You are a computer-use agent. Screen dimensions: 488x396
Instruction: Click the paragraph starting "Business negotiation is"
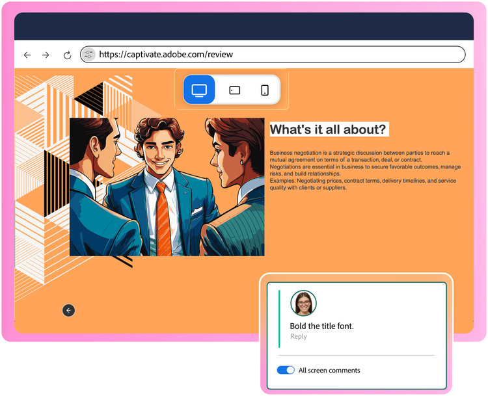click(365, 170)
